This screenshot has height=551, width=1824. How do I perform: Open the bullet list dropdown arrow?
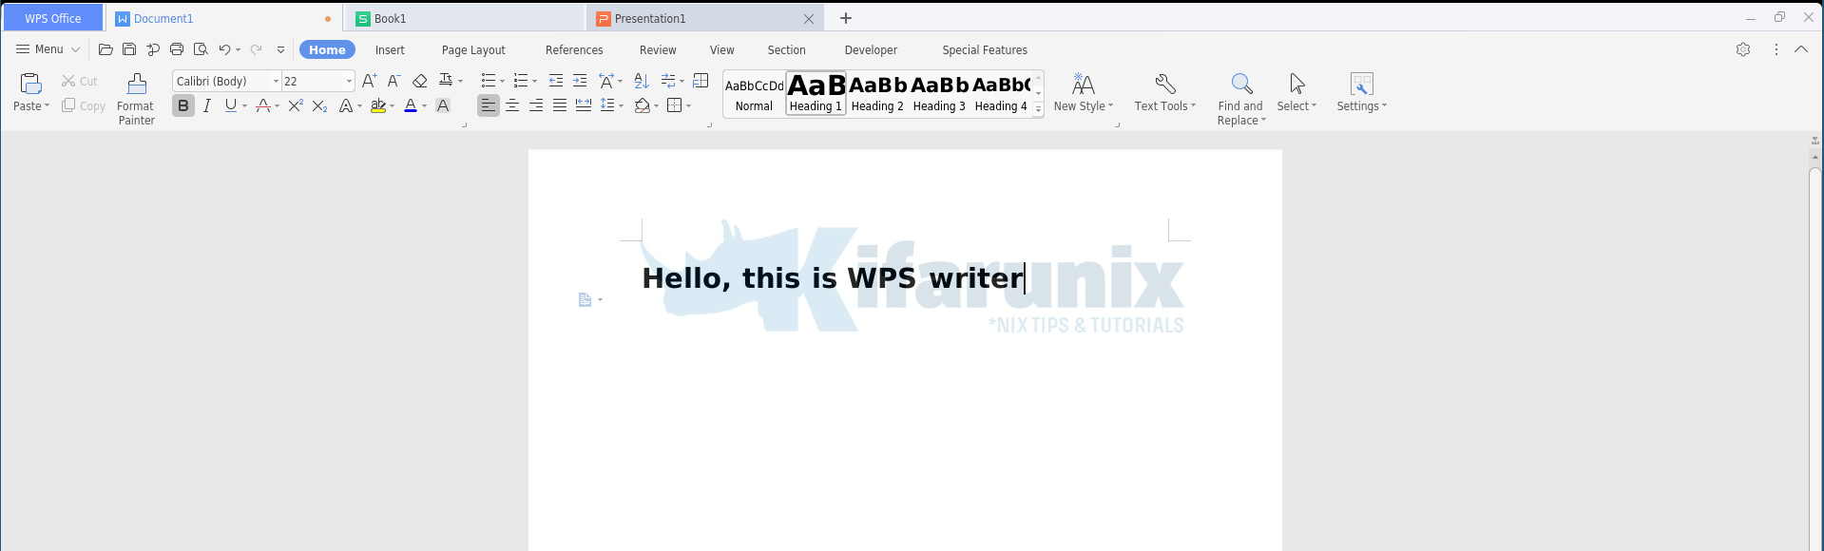pos(502,82)
